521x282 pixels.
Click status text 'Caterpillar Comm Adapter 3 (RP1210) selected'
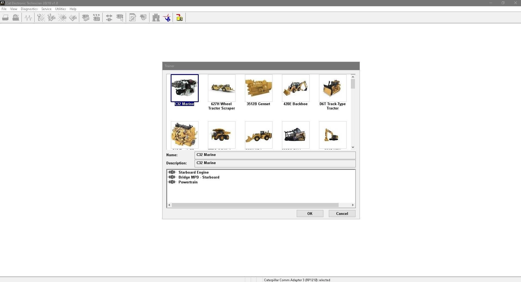[x=297, y=280]
